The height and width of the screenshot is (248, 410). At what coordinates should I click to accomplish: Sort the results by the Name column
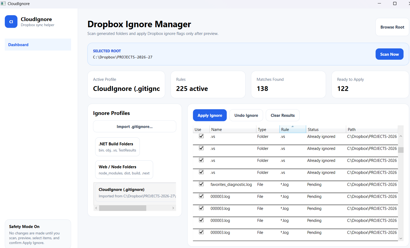click(x=233, y=129)
